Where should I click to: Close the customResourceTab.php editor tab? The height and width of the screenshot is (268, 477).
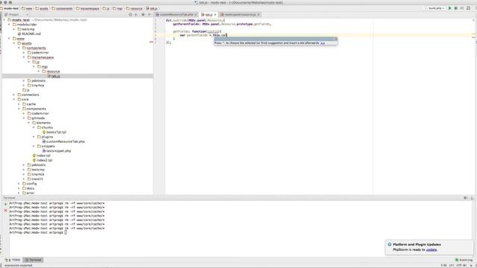point(195,15)
